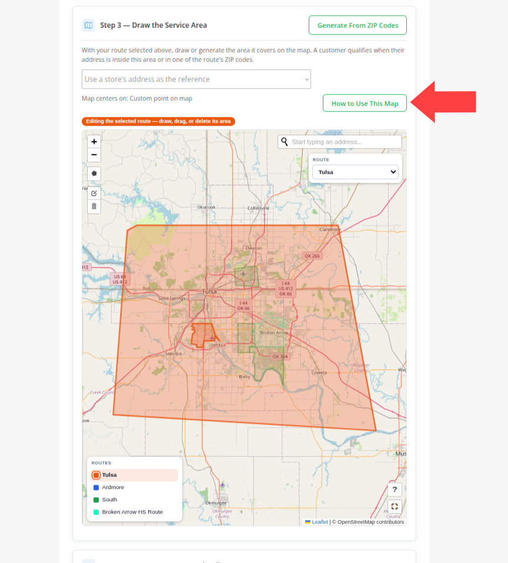Click the Tulsa orange color swatch

pyautogui.click(x=96, y=475)
